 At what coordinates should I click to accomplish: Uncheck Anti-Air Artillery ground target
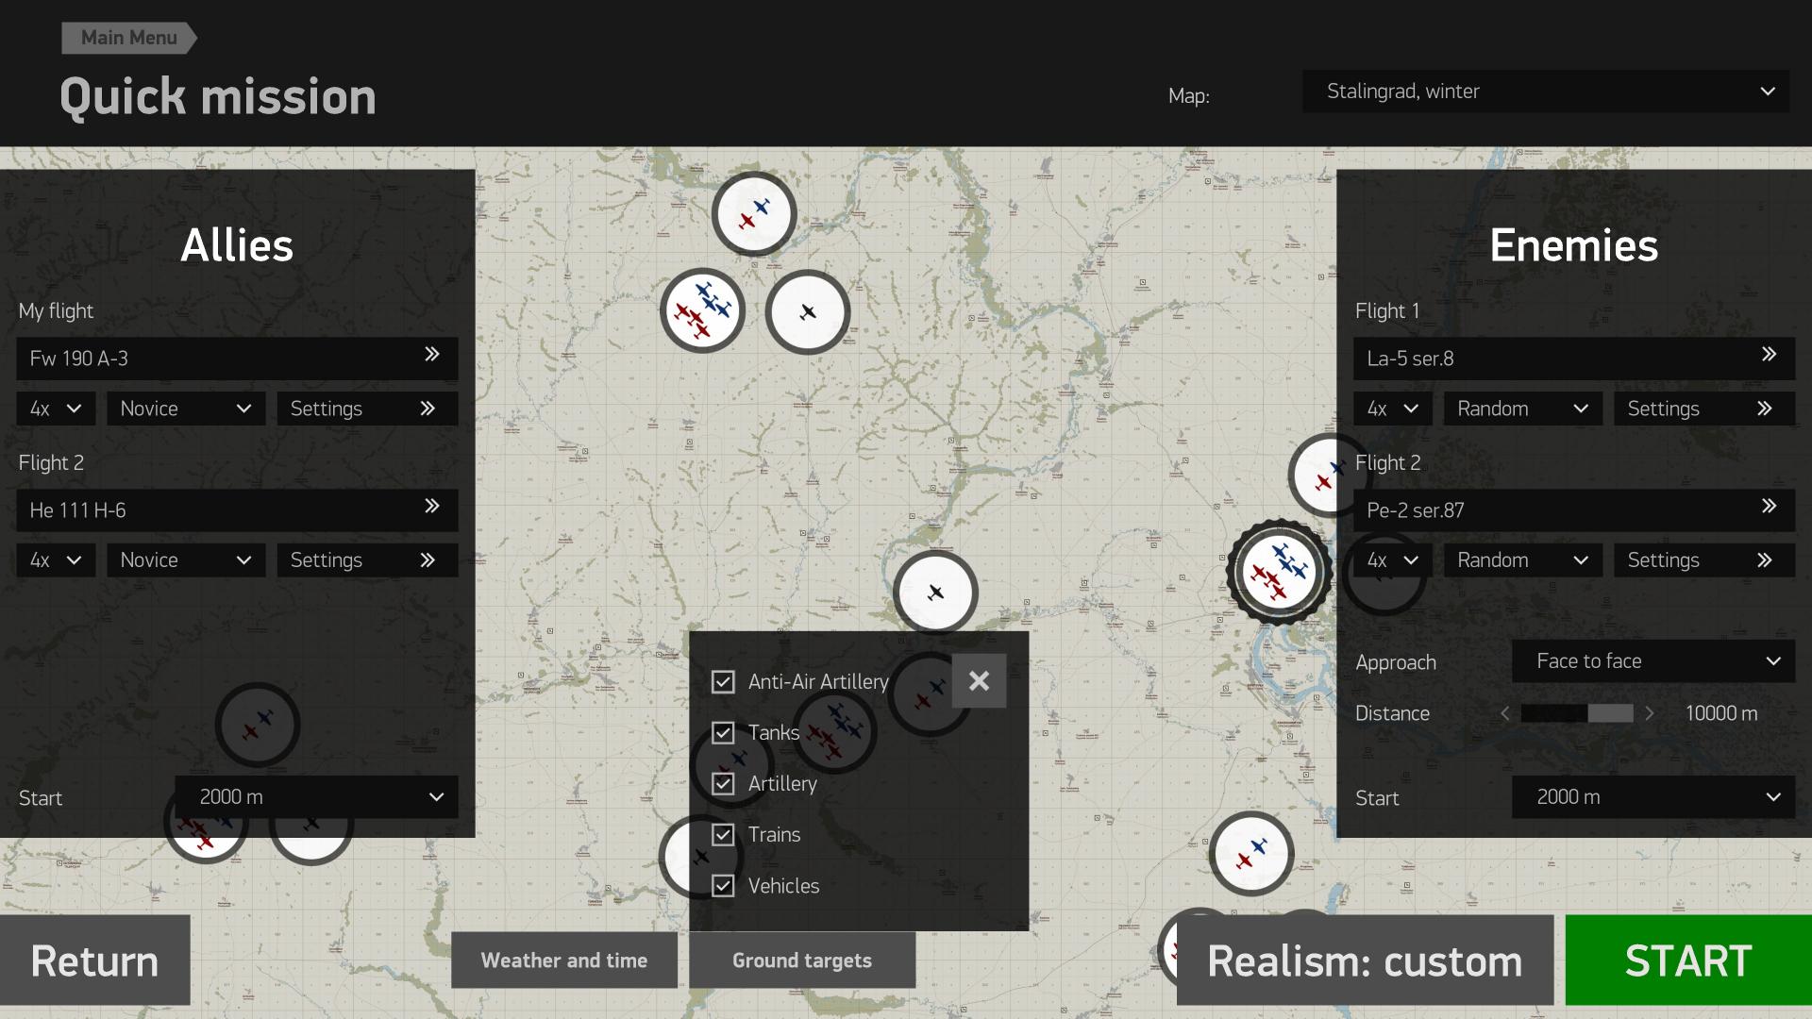click(x=723, y=682)
